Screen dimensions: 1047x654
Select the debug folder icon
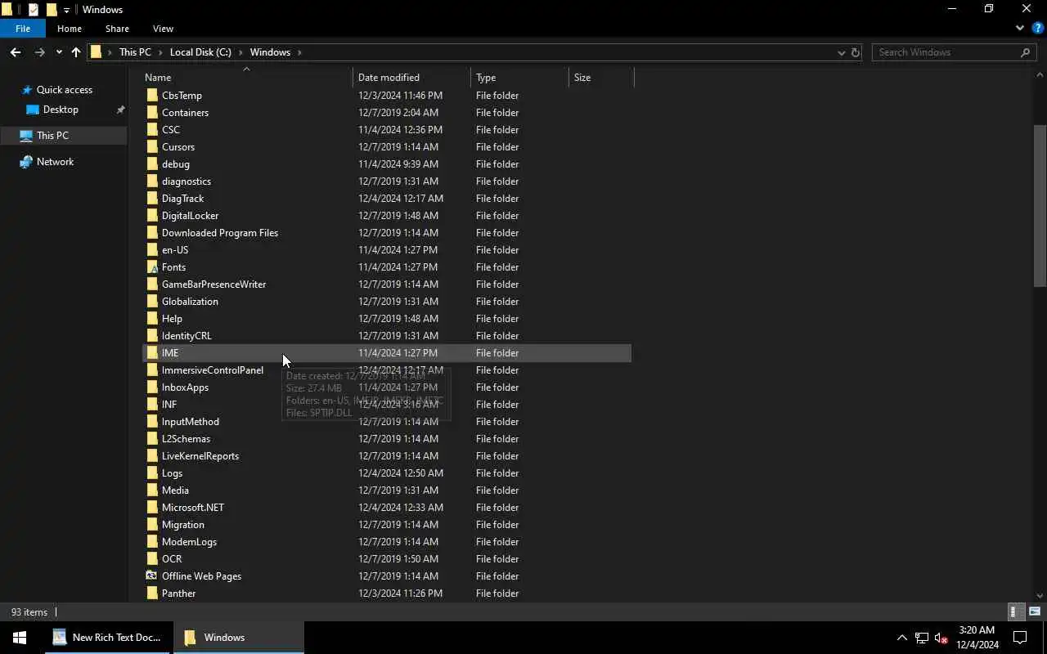tap(152, 164)
